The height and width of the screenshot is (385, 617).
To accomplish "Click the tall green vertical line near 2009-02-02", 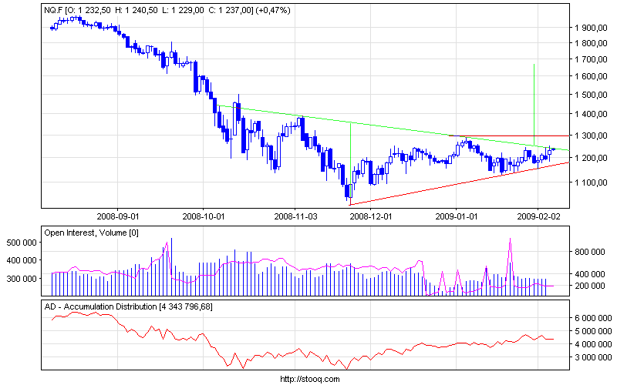I will 534,105.
